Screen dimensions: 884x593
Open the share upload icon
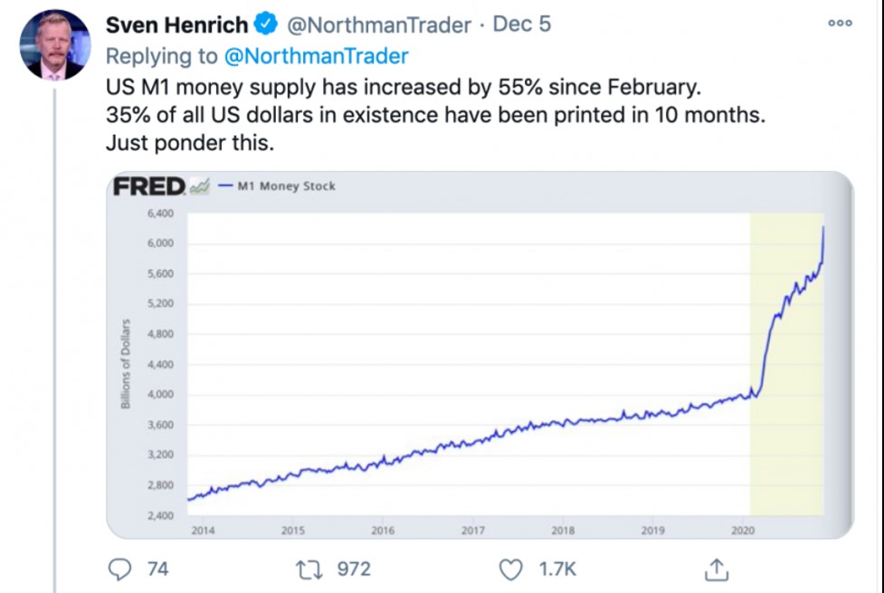[x=716, y=569]
